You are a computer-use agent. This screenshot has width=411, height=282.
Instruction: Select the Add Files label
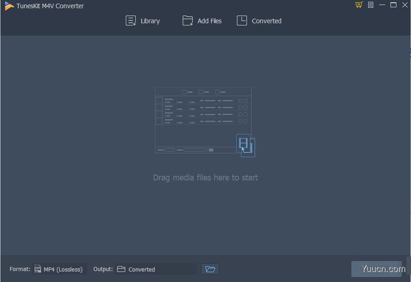(x=209, y=21)
